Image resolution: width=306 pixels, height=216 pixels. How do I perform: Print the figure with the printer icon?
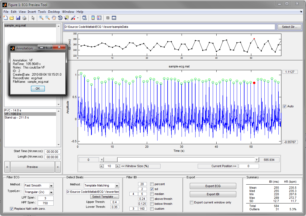[x=24, y=18]
